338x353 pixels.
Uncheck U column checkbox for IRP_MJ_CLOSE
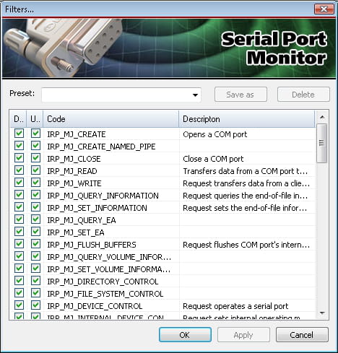[35, 157]
